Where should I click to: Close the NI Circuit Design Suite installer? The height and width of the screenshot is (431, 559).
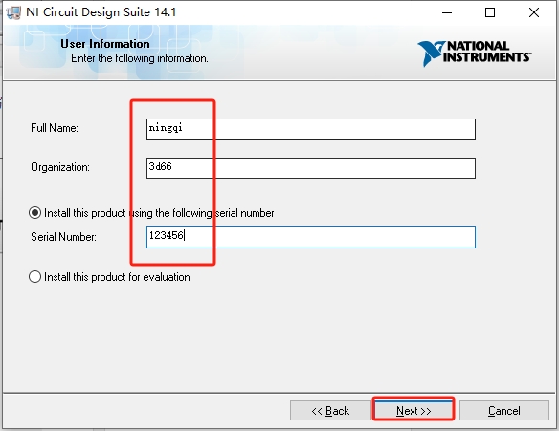coord(534,12)
